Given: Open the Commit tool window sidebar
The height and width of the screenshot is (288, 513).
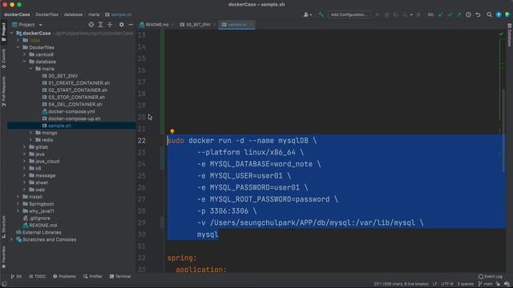Looking at the screenshot, I should point(3,58).
